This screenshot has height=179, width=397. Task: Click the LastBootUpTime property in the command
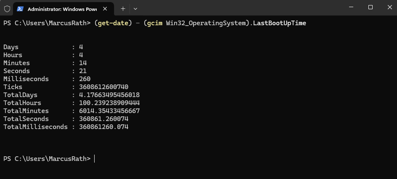tap(280, 23)
